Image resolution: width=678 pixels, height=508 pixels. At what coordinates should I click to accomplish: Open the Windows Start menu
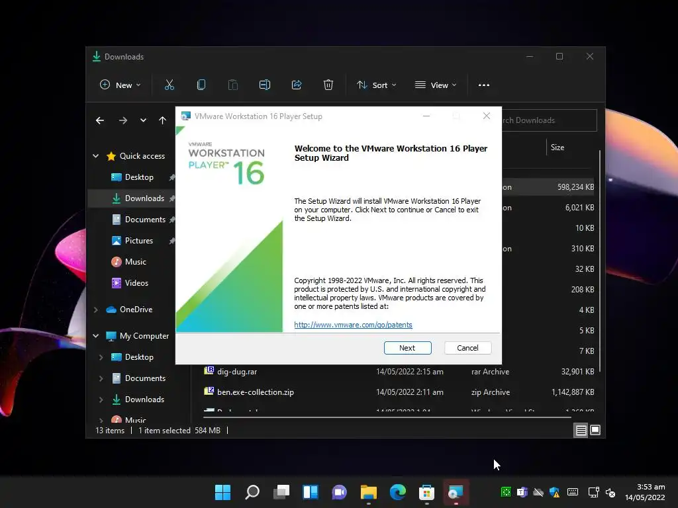point(222,492)
